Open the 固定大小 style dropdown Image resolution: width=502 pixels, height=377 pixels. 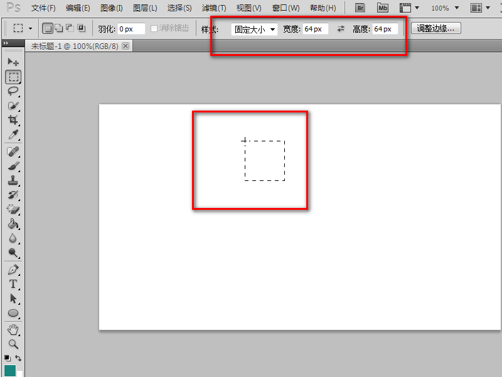254,29
